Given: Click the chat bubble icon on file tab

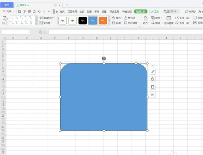Looking at the screenshot, I should tap(56, 5).
